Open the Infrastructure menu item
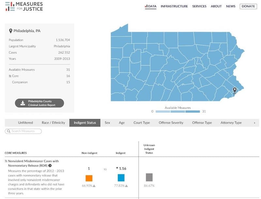This screenshot has width=261, height=199. pyautogui.click(x=174, y=6)
